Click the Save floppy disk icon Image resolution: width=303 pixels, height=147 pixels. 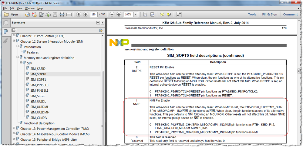point(55,15)
